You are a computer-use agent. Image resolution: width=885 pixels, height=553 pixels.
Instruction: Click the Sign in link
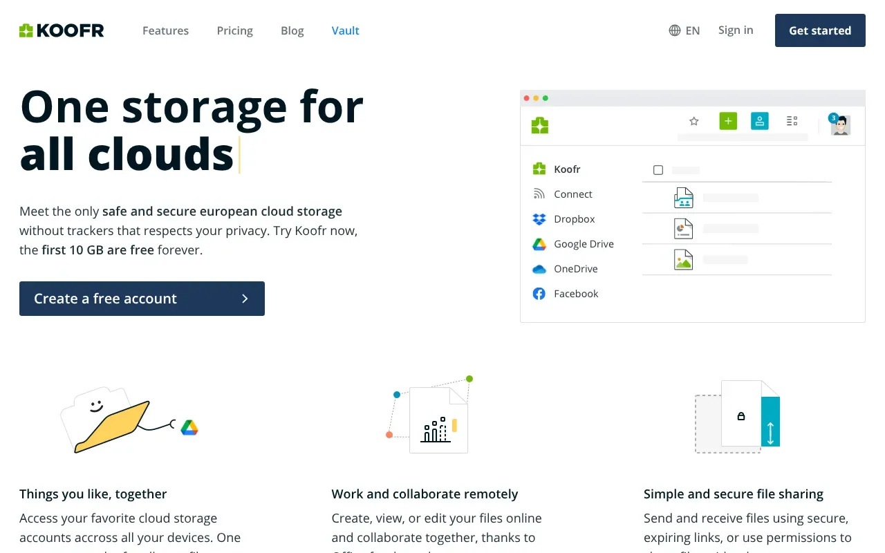(736, 30)
